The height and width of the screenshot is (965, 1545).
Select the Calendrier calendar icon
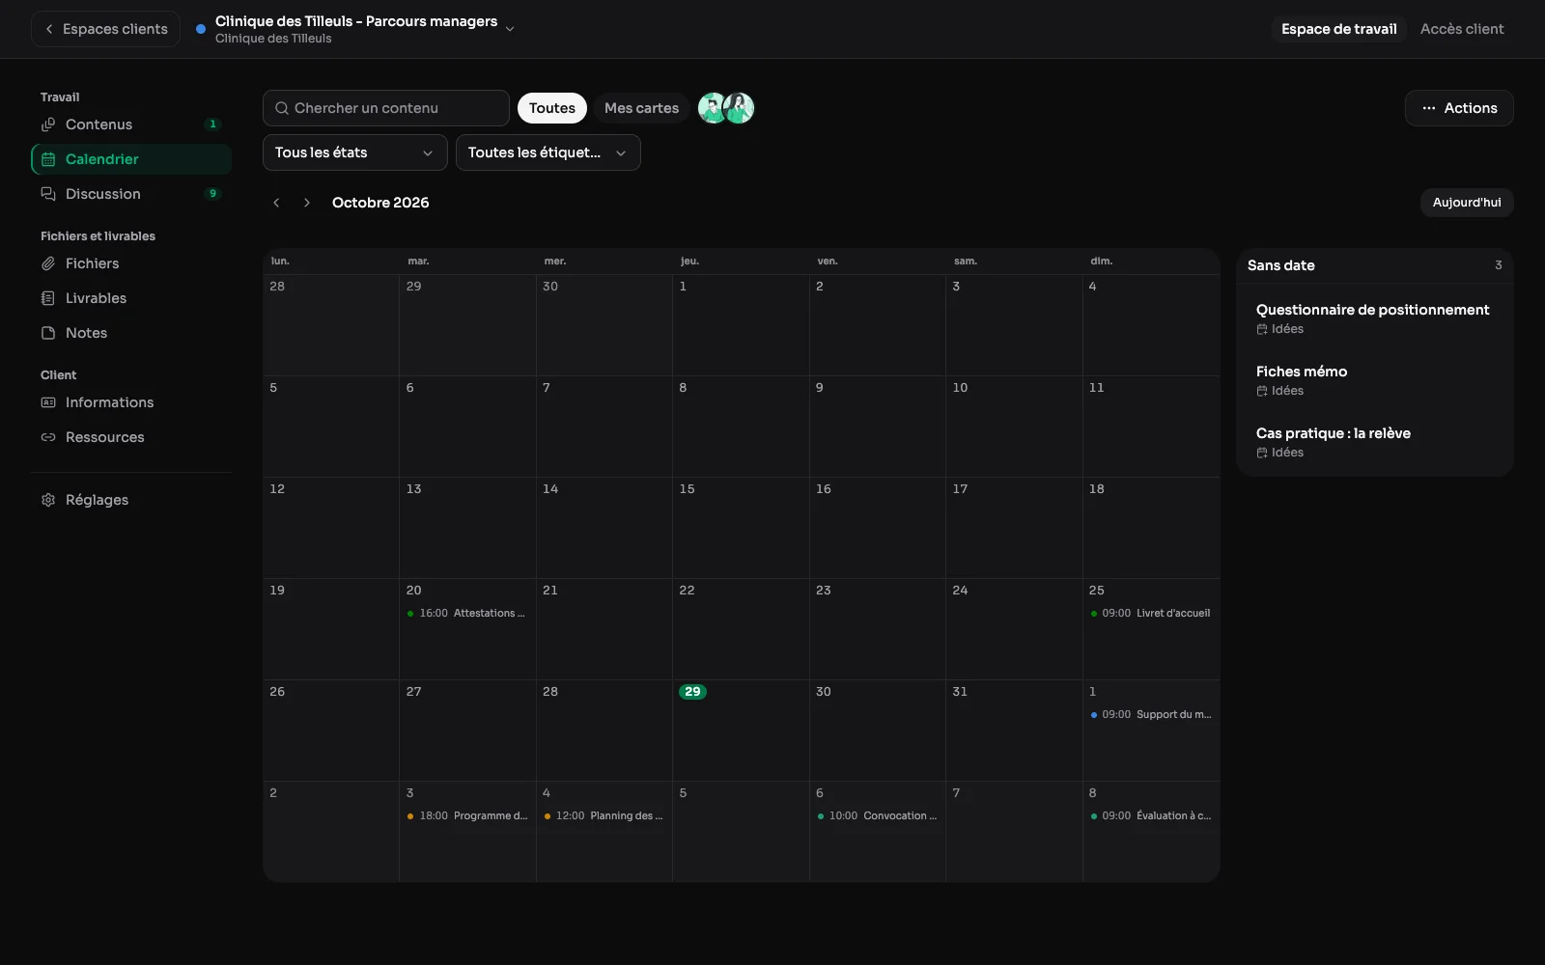[x=48, y=159]
